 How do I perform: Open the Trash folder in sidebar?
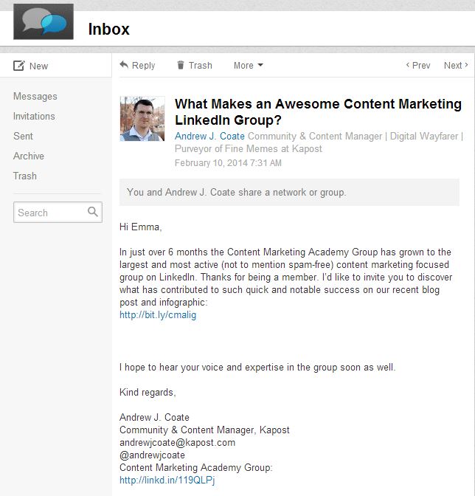tap(25, 176)
